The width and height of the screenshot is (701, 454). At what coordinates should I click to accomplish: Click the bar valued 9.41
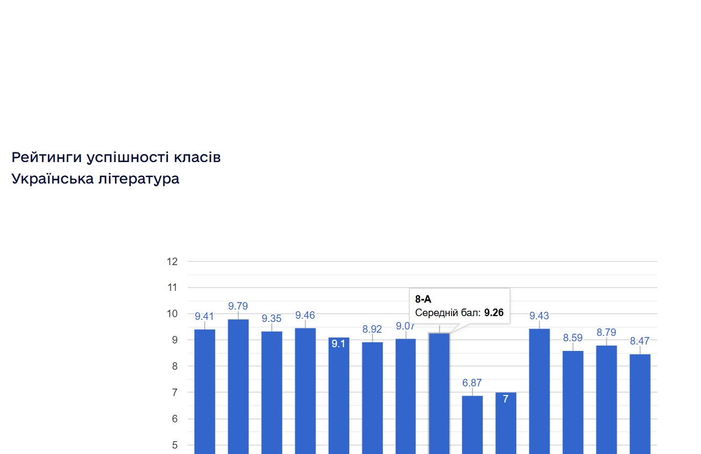coord(205,391)
